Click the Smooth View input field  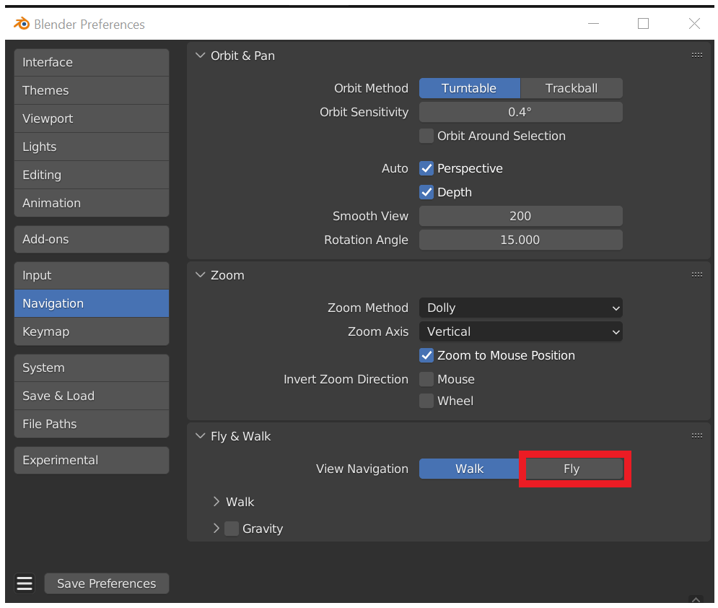point(520,215)
